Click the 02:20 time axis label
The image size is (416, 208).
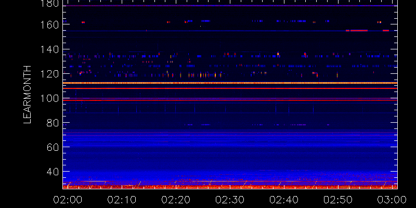[x=176, y=200]
